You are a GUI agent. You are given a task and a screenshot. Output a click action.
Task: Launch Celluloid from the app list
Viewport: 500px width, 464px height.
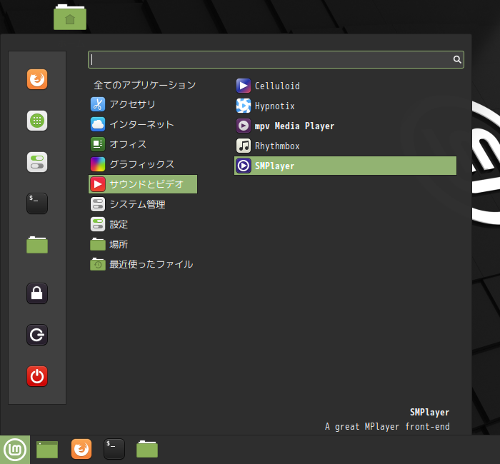(345, 86)
